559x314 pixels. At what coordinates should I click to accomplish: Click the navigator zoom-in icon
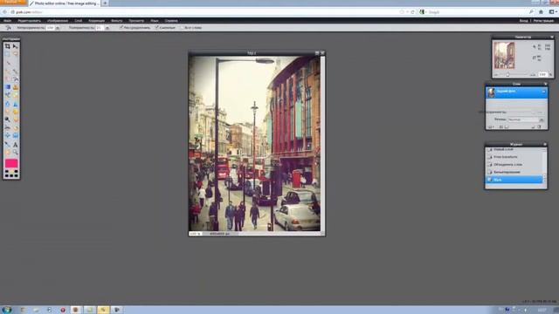click(x=533, y=75)
